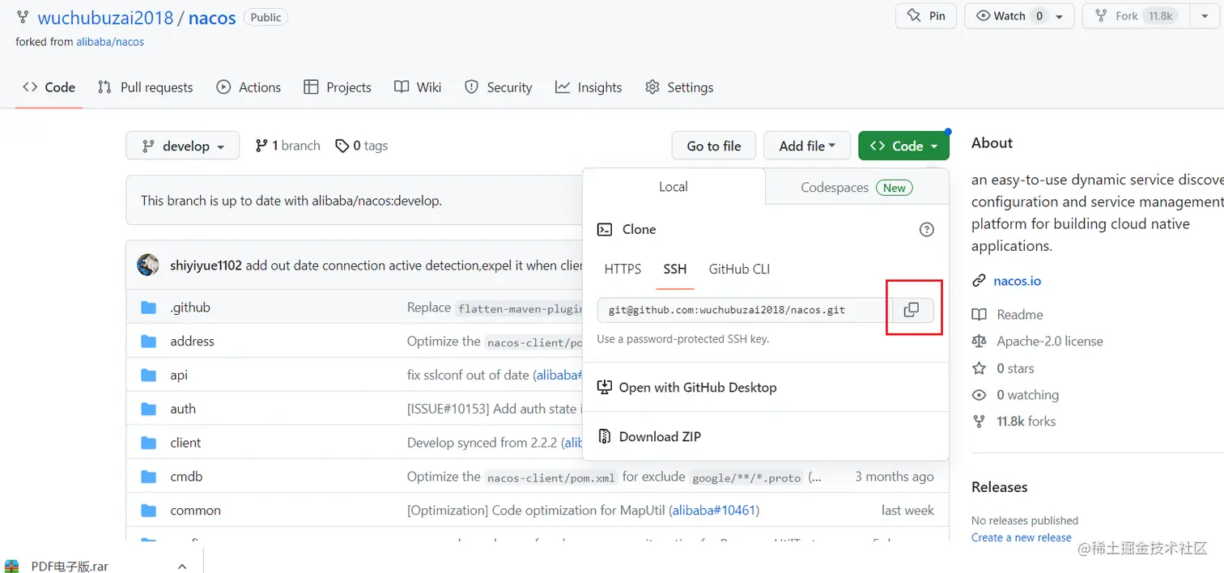Fork the repository
The width and height of the screenshot is (1224, 573).
click(1135, 16)
